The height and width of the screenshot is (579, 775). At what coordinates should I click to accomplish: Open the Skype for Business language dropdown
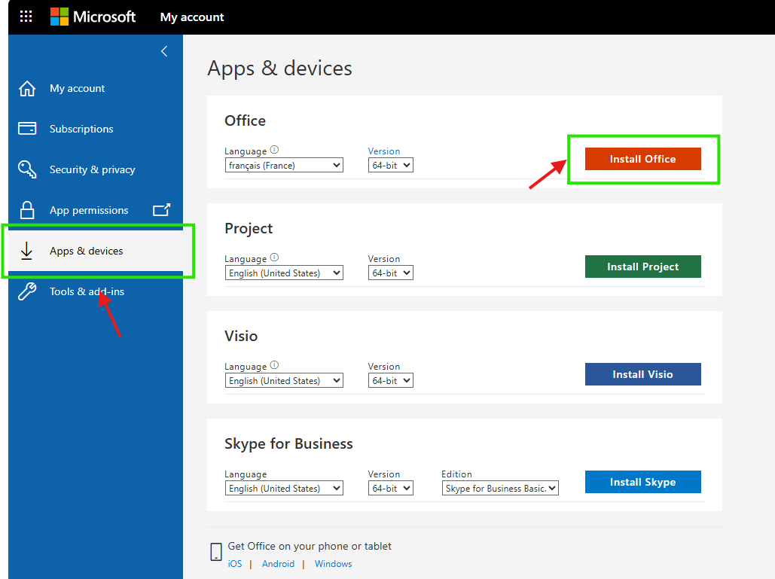coord(284,489)
